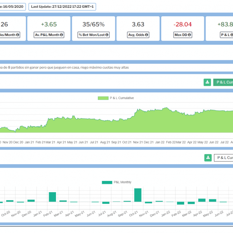Click the Last Update 27/12/2022 box
The height and width of the screenshot is (233, 233).
coord(62,7)
